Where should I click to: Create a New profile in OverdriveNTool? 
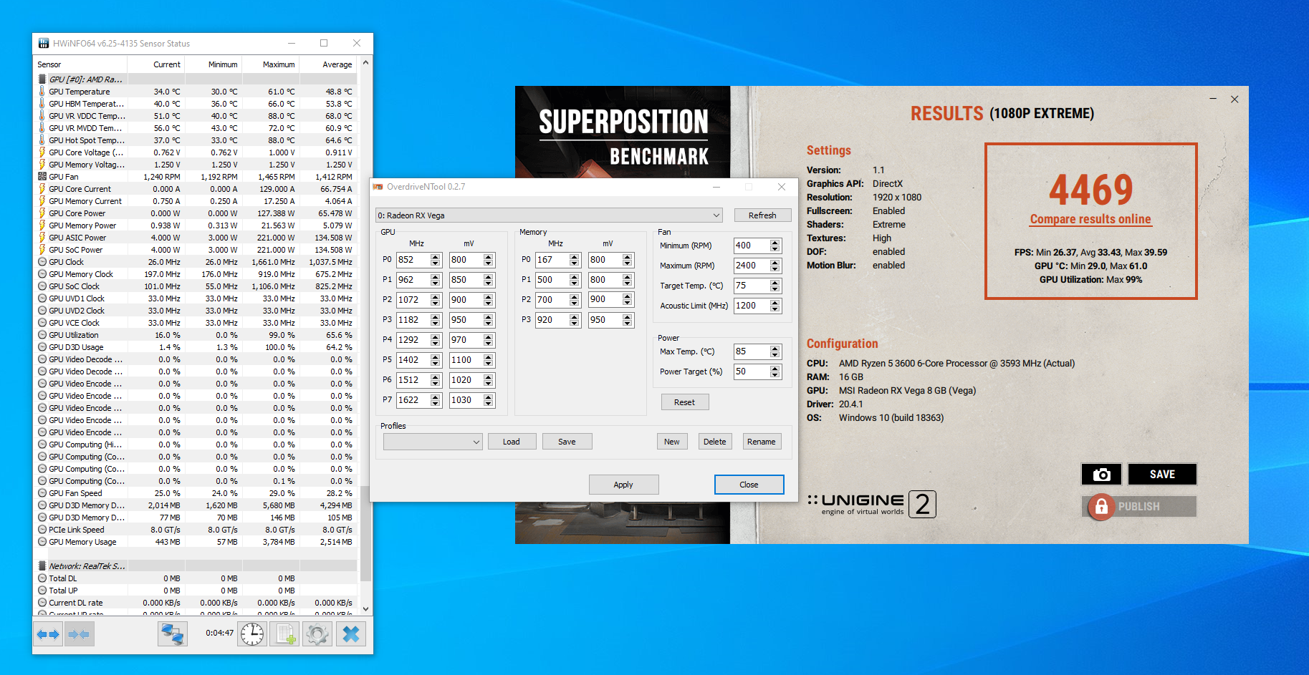(672, 442)
